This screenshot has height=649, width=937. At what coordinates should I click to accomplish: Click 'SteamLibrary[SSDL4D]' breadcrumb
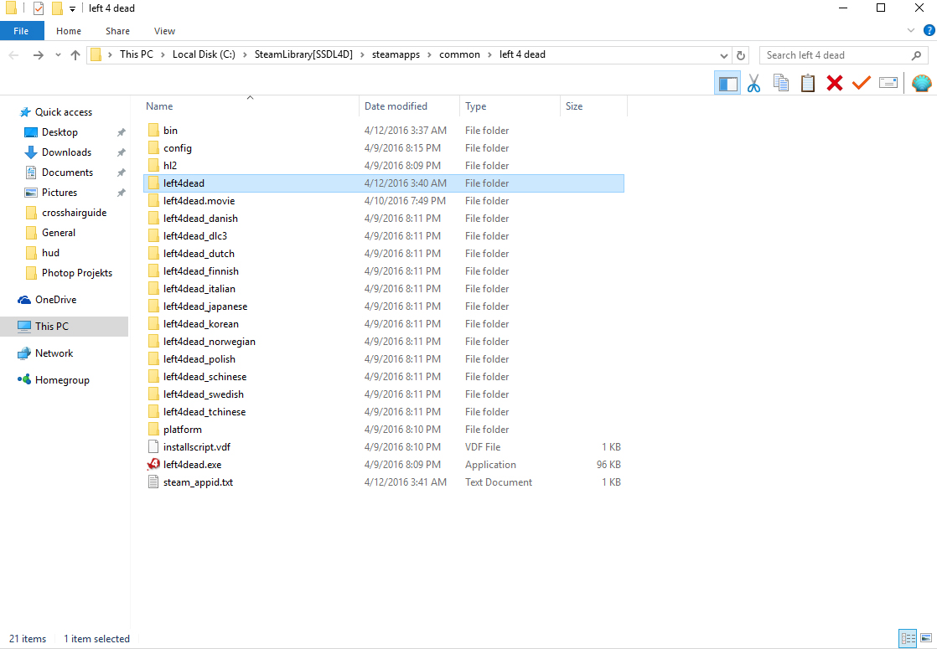(303, 54)
